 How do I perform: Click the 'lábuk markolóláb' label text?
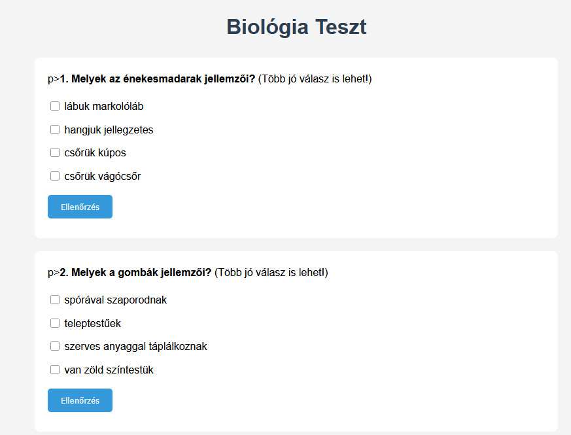point(103,106)
